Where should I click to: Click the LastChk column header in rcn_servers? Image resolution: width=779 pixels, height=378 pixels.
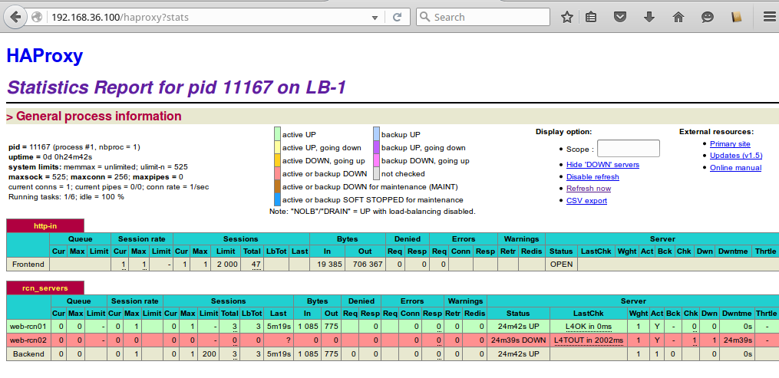(x=589, y=314)
